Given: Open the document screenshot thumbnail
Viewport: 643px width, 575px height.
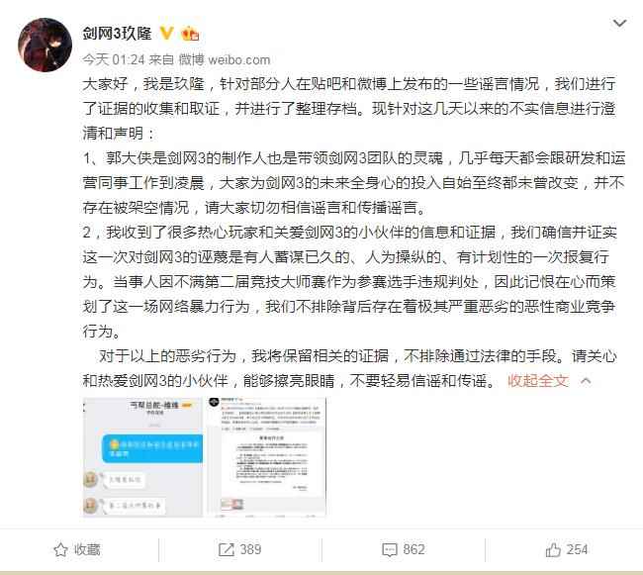Looking at the screenshot, I should 267,457.
